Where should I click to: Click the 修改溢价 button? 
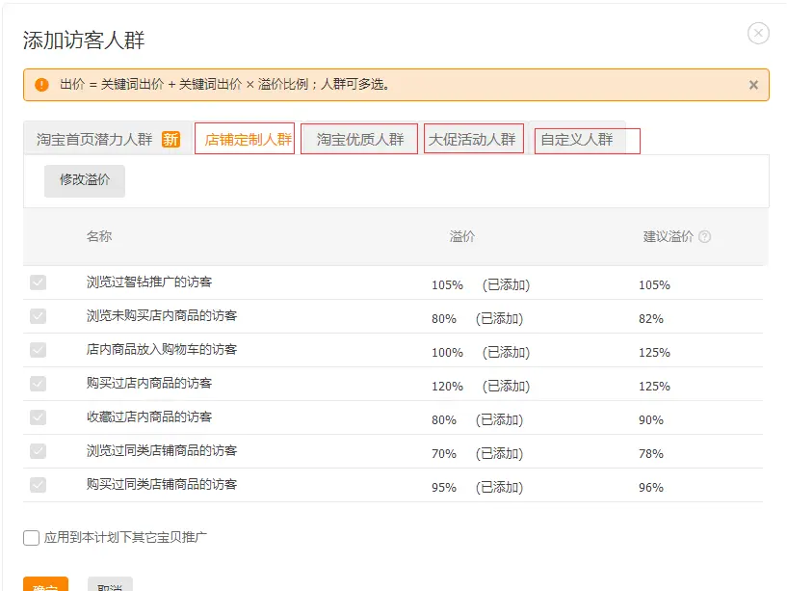coord(85,180)
